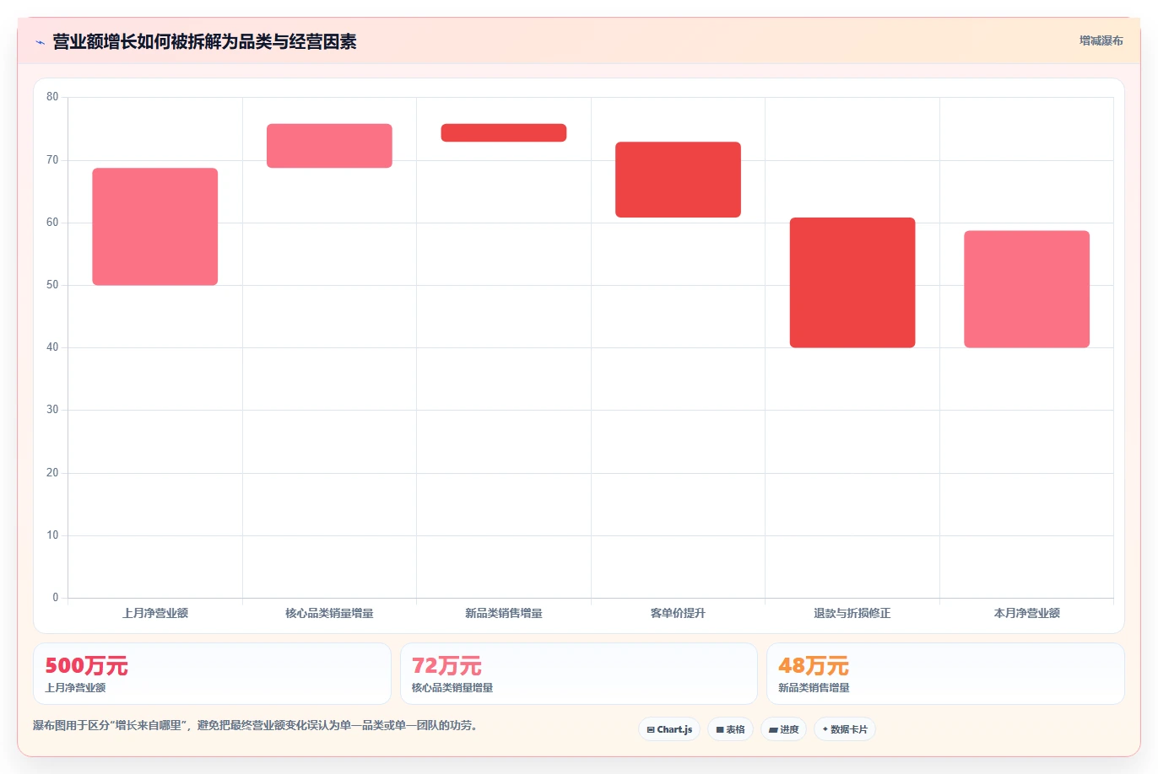1158x774 pixels.
Task: Select the 退款与折损修正 waterfall bar
Action: pyautogui.click(x=852, y=282)
